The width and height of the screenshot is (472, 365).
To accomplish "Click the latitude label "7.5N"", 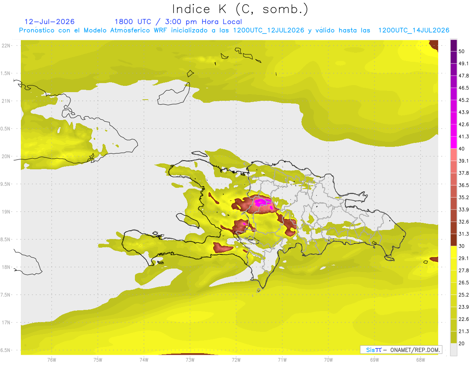I will click(6, 295).
